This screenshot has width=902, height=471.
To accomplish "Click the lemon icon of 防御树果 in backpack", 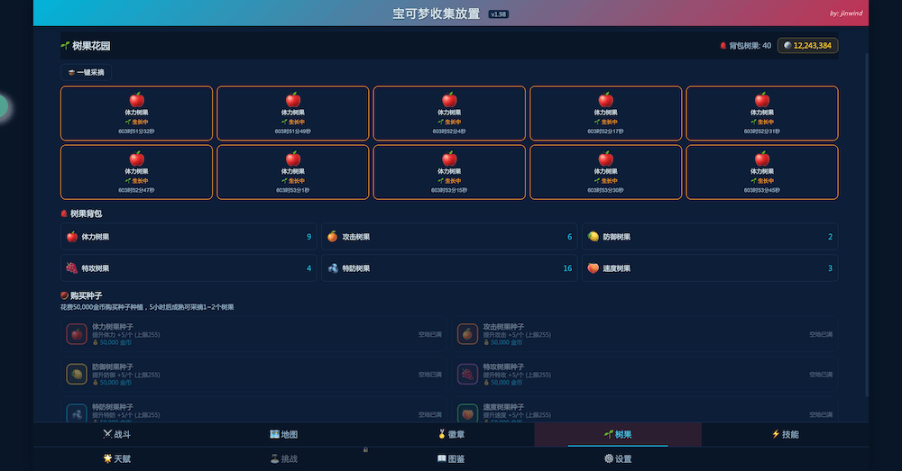I will pos(594,237).
